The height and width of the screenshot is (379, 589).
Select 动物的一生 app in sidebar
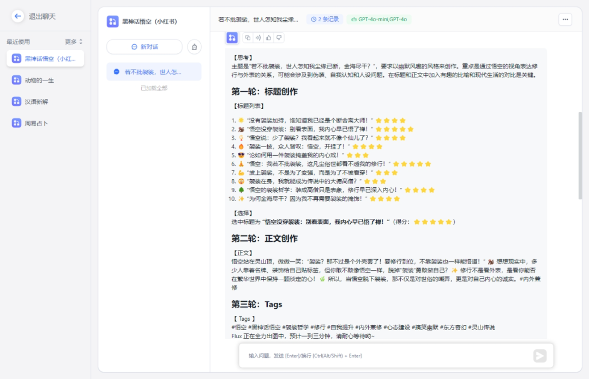[45, 80]
